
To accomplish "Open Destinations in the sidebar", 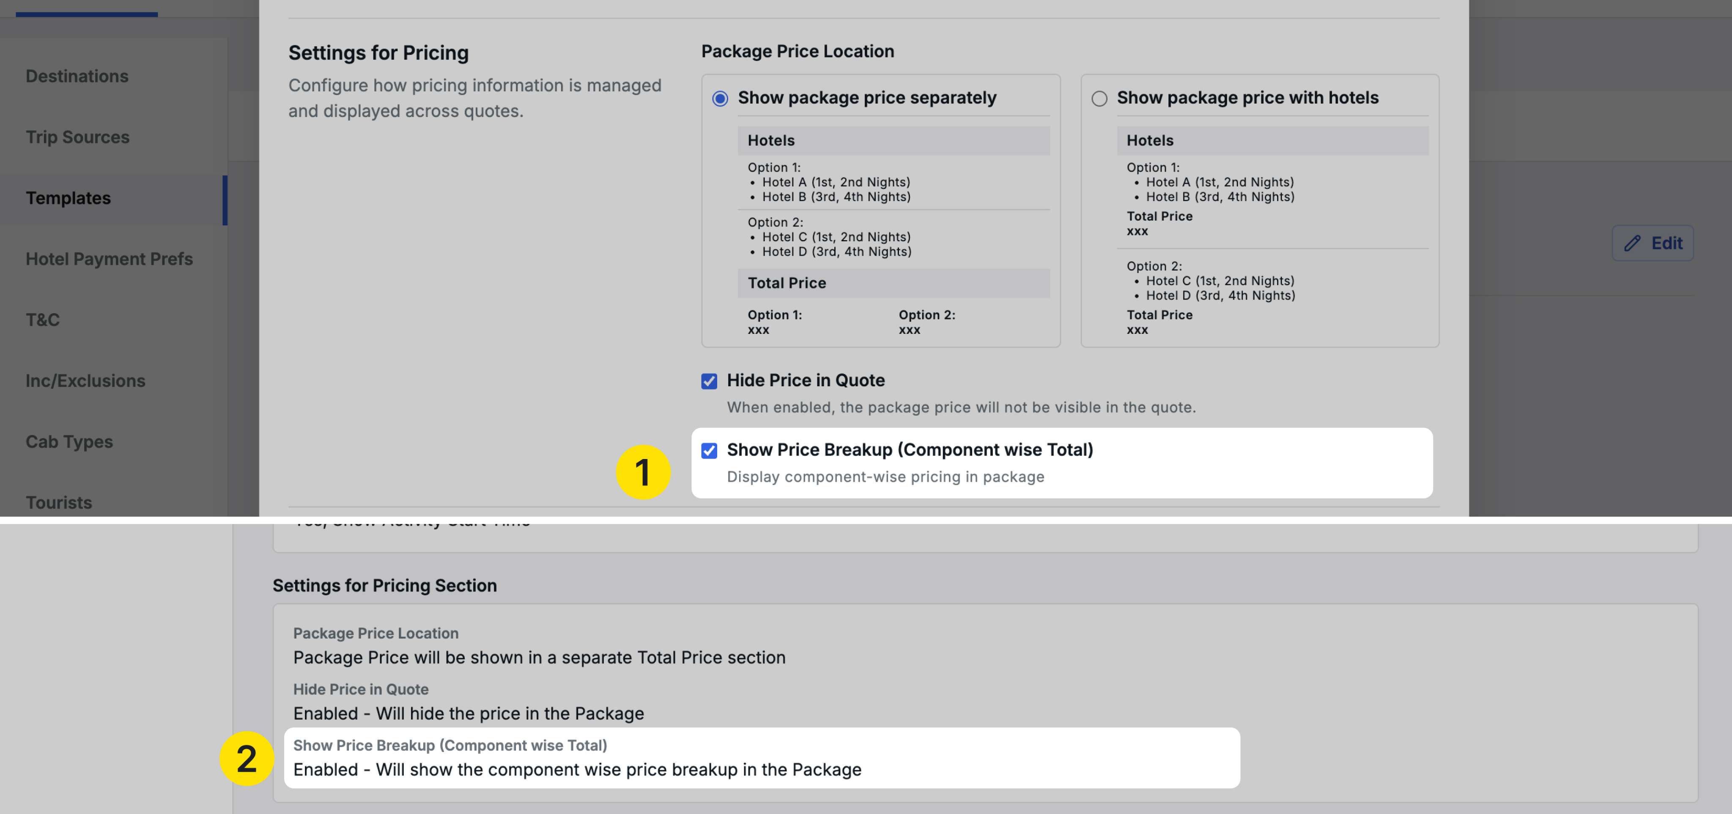I will pos(77,76).
